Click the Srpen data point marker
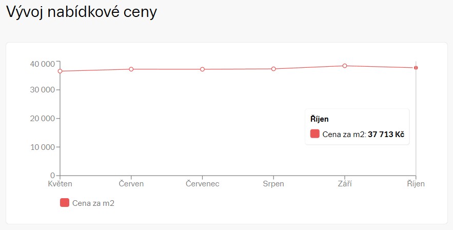453x230 pixels. tap(273, 69)
